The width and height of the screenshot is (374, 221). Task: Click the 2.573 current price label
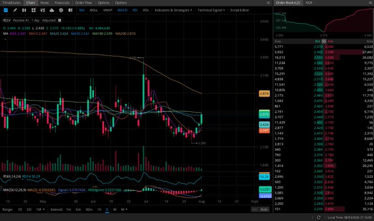pyautogui.click(x=265, y=114)
